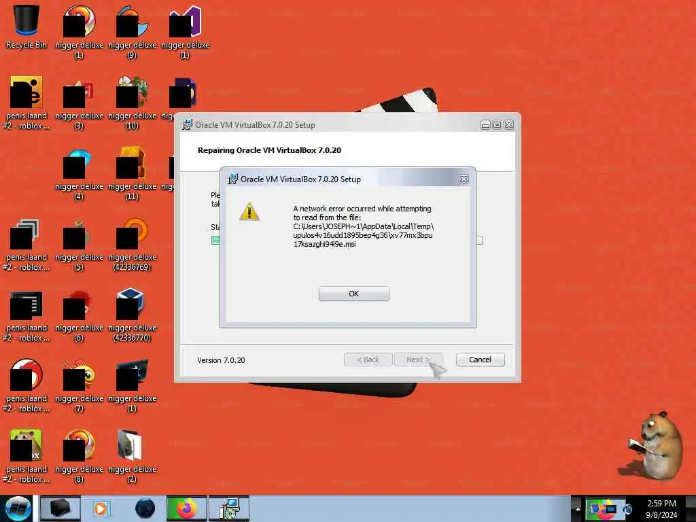696x522 pixels.
Task: Select the desktop shortcut numbered (7)
Action: (x=79, y=386)
